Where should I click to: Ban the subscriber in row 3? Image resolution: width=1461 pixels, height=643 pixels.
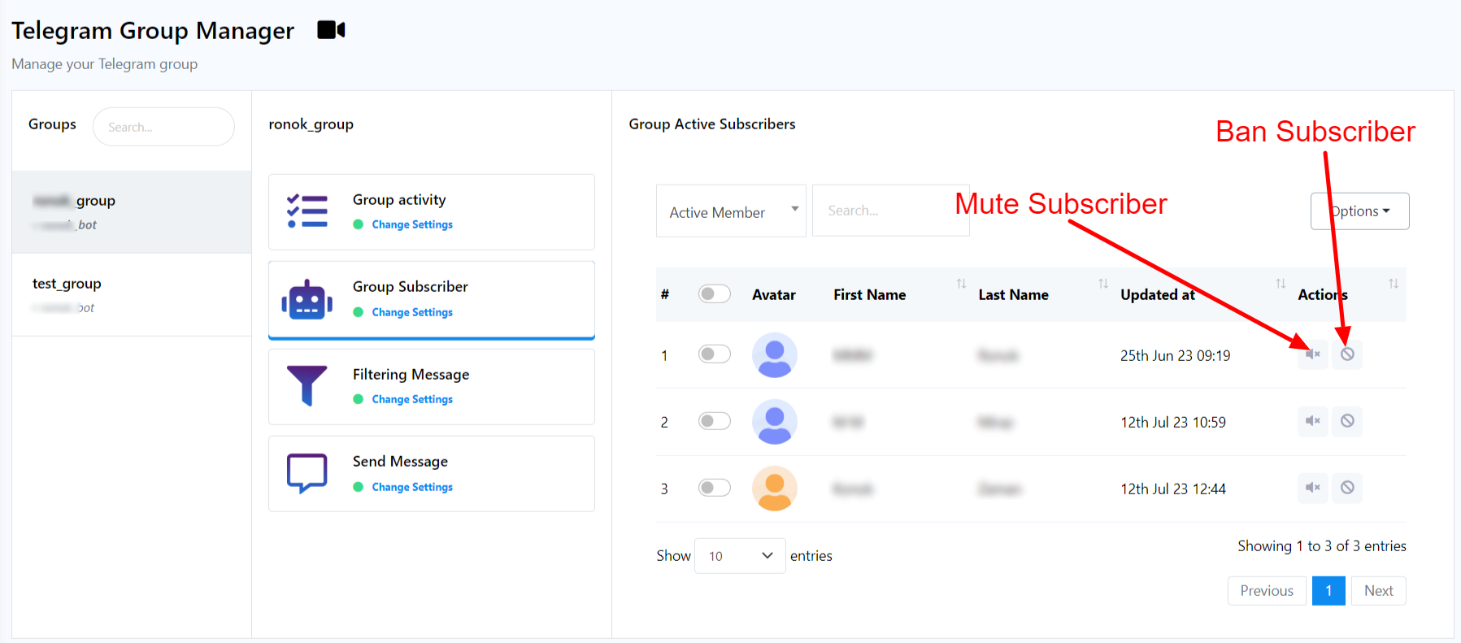1347,488
